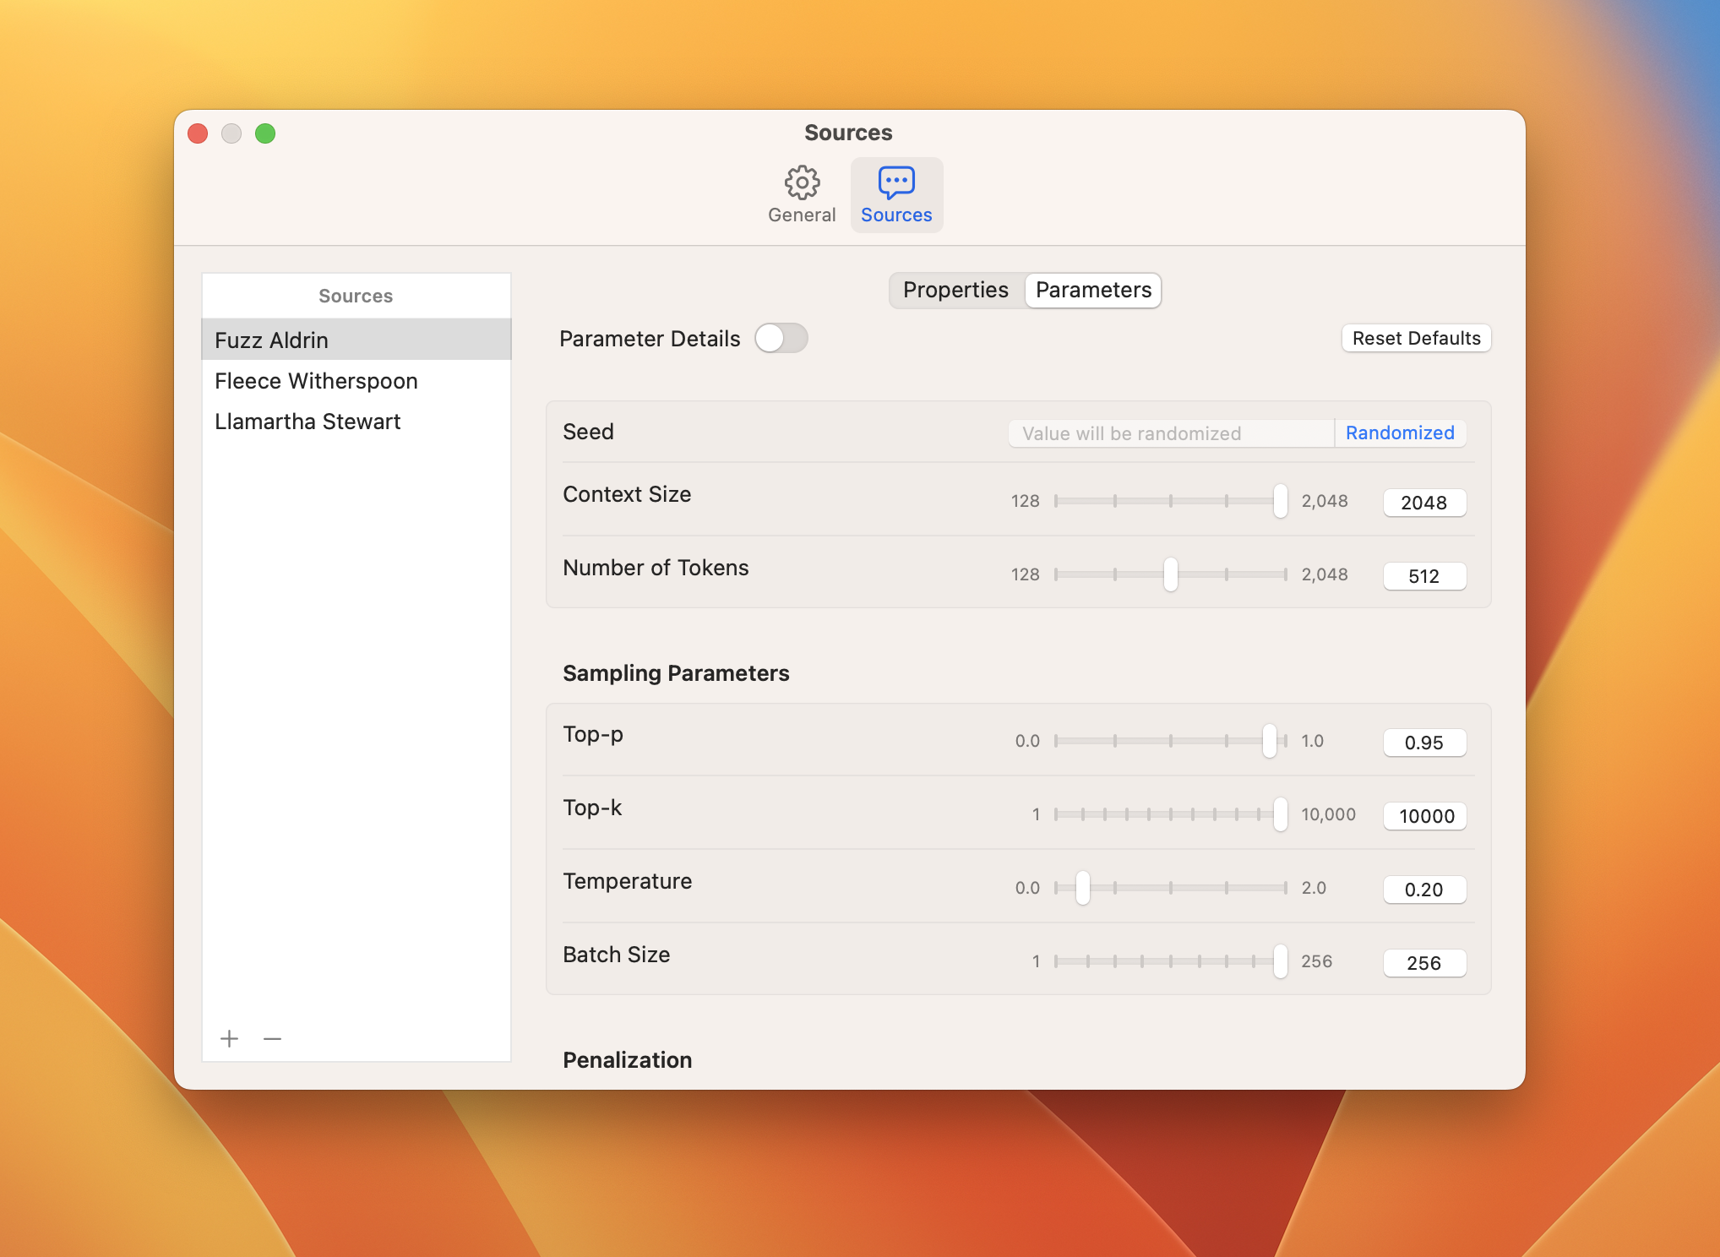Click the Number of Tokens slider knob

1170,574
